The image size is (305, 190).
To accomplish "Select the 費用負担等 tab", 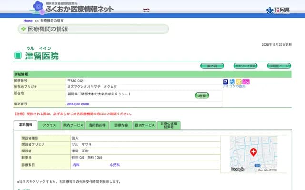I will [x=97, y=125].
